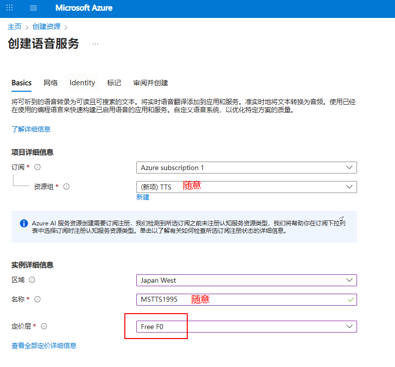The height and width of the screenshot is (367, 395).
Task: Show info tooltip for 区域
Action: (x=32, y=280)
